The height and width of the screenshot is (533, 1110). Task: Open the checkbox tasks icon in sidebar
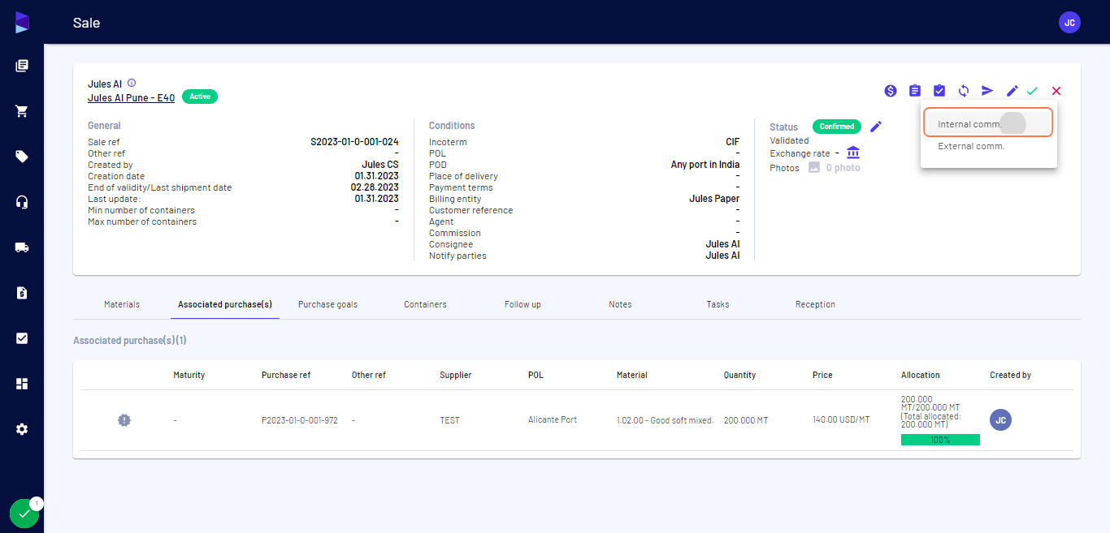(22, 338)
